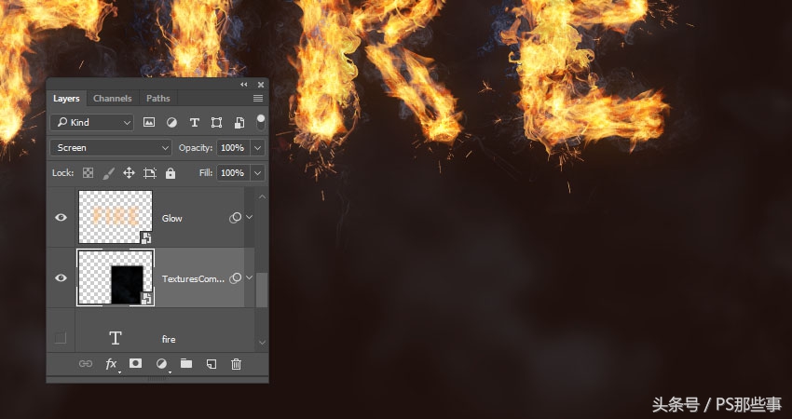Expand the TexturesCom layer filter list
The width and height of the screenshot is (792, 419).
pos(249,277)
